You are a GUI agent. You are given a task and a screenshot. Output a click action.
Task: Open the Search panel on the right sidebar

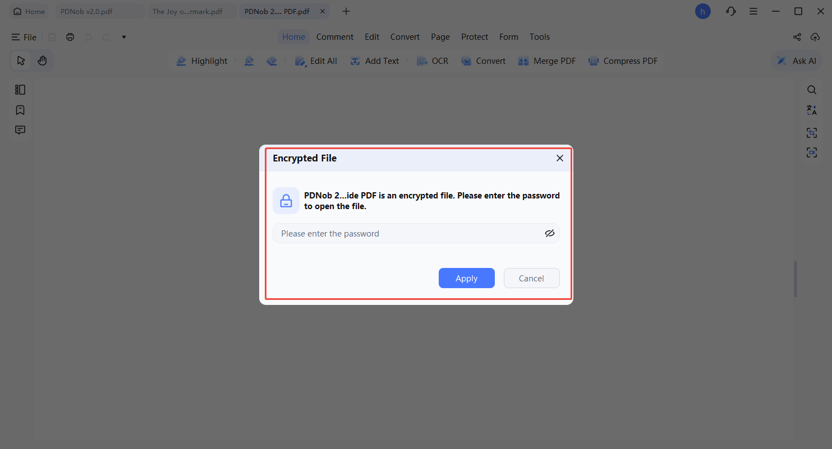point(811,90)
